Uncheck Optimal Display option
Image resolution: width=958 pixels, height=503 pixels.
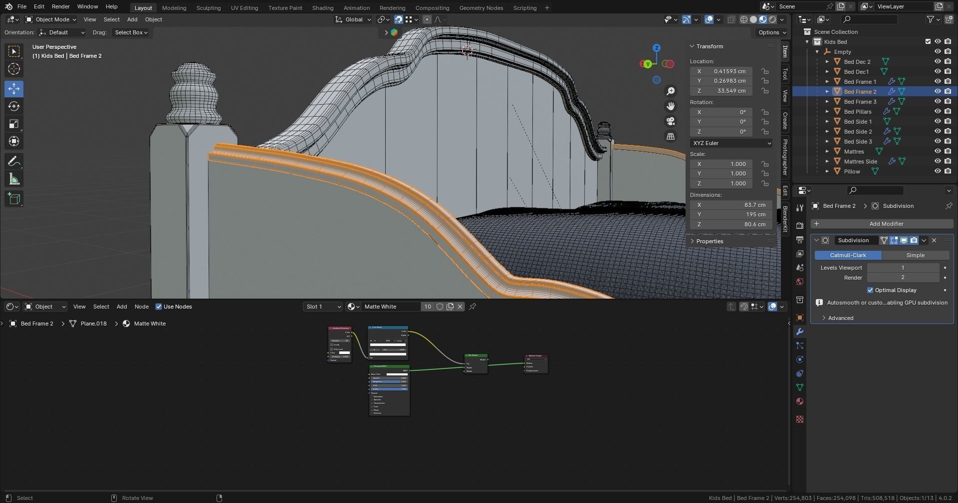coord(870,290)
